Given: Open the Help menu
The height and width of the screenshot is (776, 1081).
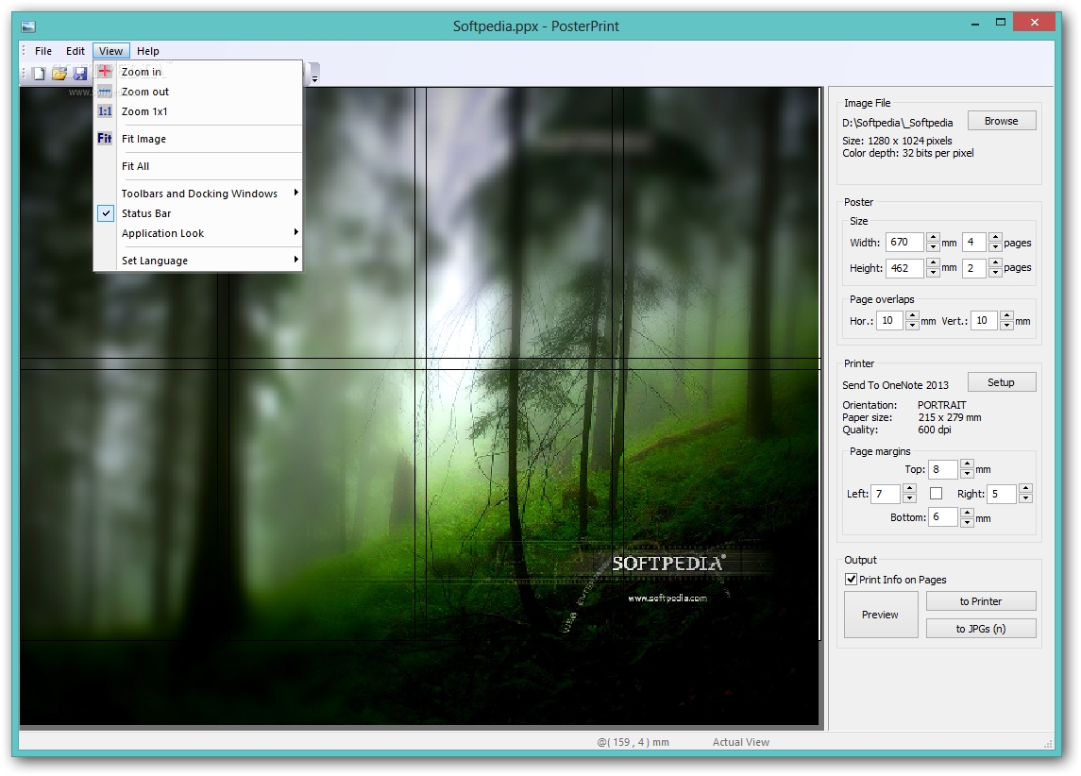Looking at the screenshot, I should coord(147,51).
